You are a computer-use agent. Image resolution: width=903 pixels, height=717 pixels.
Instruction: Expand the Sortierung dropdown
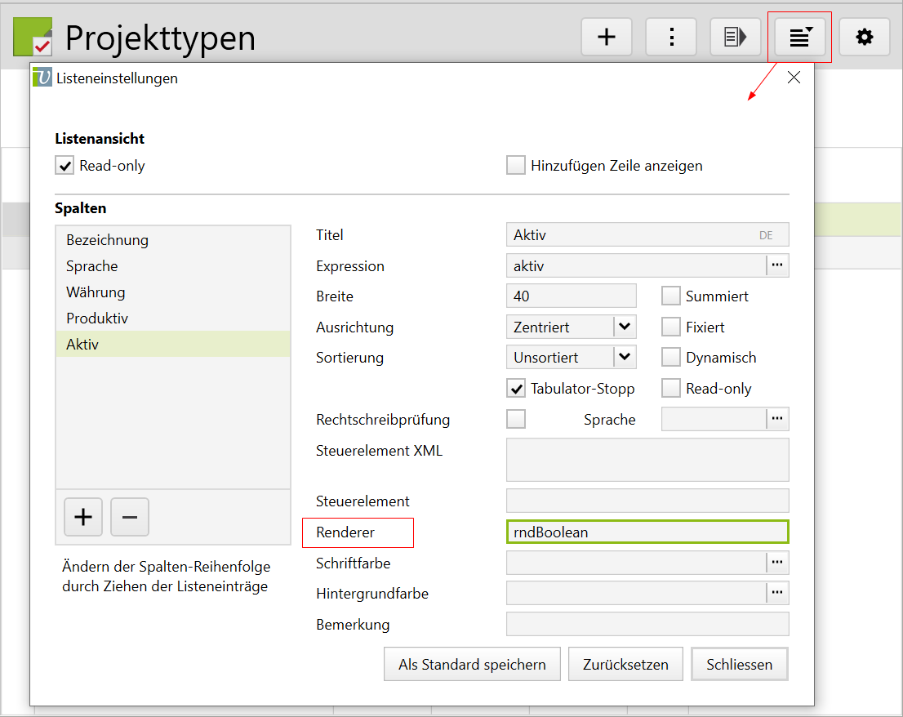(625, 357)
